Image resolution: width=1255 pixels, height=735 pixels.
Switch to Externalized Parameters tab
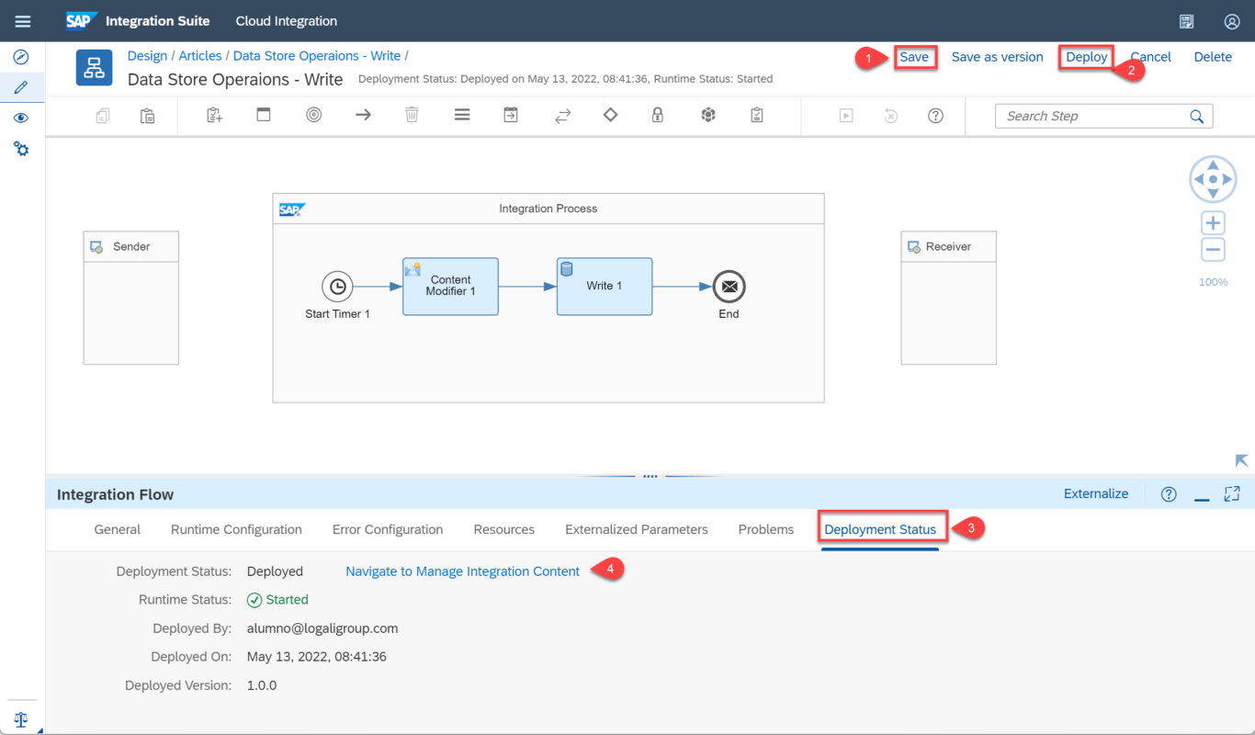click(637, 529)
